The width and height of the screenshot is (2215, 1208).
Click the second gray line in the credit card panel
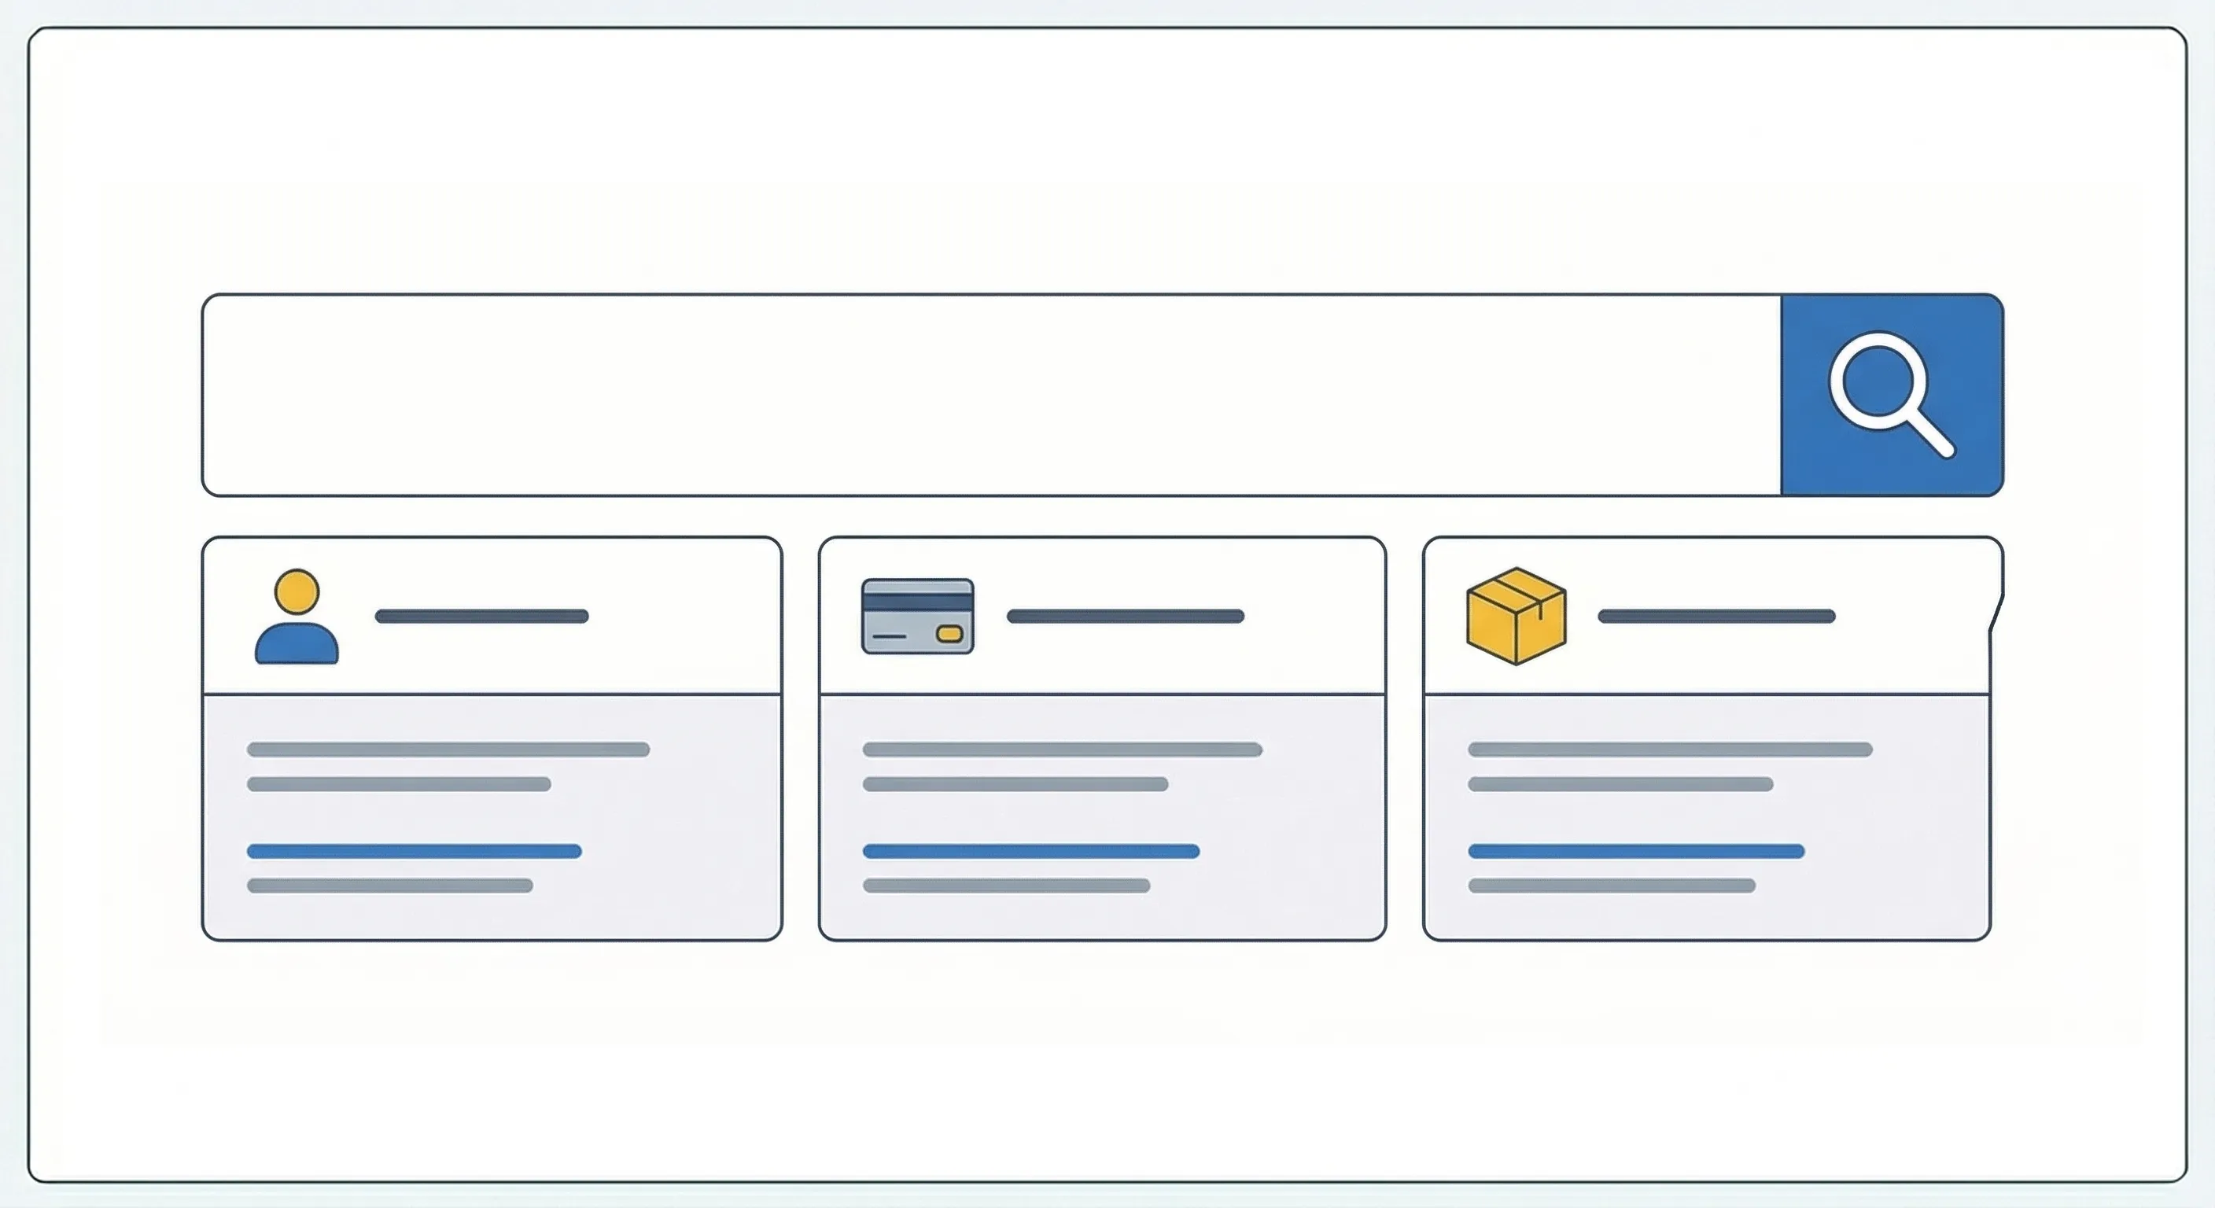1015,784
